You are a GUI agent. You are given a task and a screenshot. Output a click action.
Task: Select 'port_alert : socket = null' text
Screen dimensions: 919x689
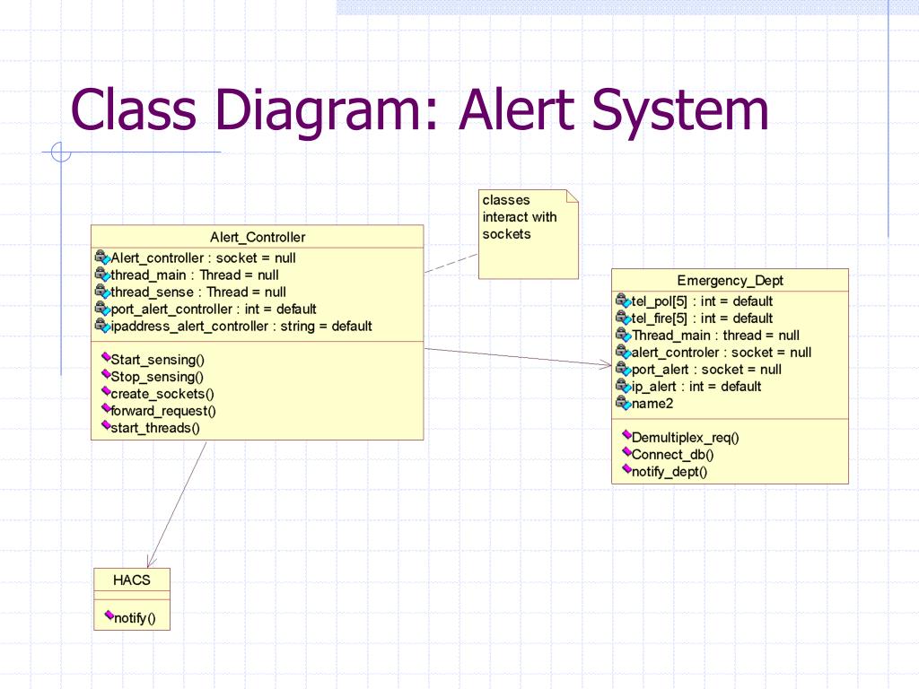click(x=706, y=369)
